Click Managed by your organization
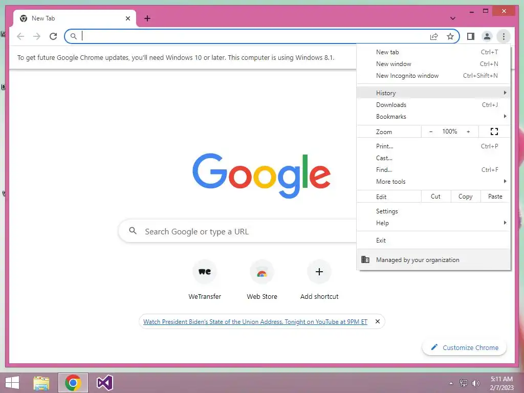This screenshot has width=524, height=393. pyautogui.click(x=433, y=259)
